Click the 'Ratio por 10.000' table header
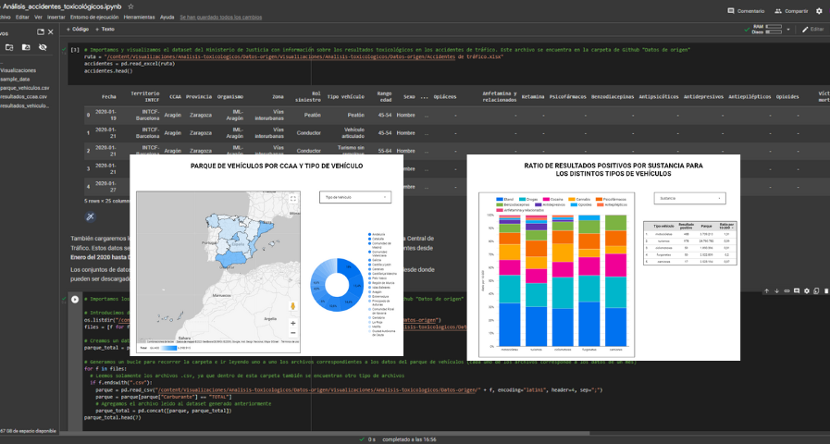The width and height of the screenshot is (830, 444). point(726,226)
